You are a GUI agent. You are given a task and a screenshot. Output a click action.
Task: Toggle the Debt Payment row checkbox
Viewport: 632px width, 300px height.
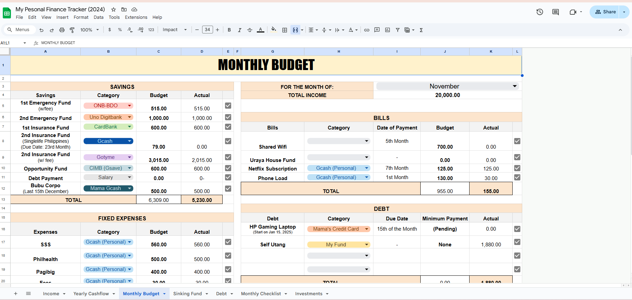pyautogui.click(x=228, y=177)
